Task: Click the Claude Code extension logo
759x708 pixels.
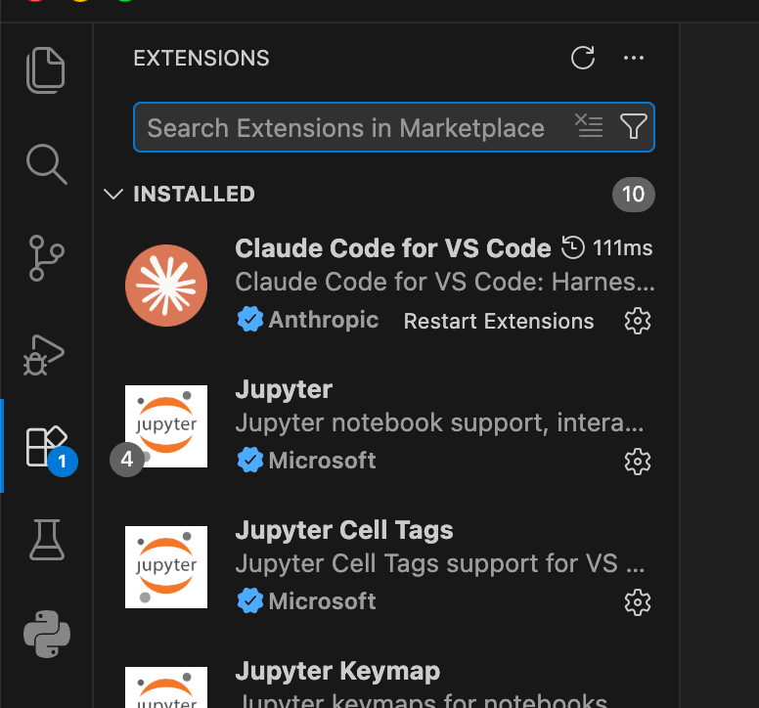Action: coord(166,286)
